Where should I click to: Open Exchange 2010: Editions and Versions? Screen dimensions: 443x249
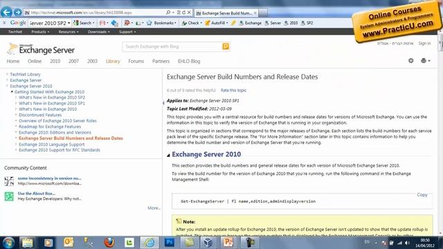pyautogui.click(x=55, y=132)
